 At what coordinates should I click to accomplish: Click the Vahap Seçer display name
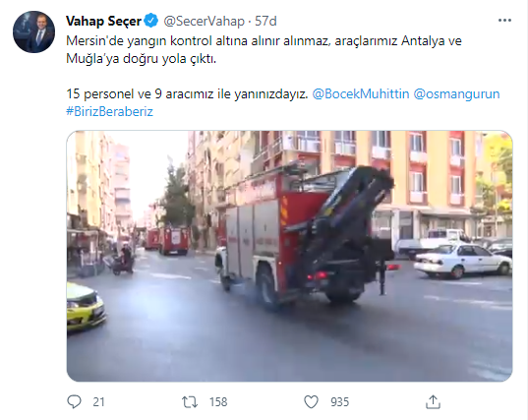tap(103, 22)
